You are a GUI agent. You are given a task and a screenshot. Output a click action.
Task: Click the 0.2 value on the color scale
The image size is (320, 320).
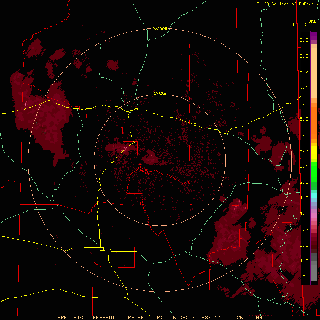pyautogui.click(x=304, y=230)
